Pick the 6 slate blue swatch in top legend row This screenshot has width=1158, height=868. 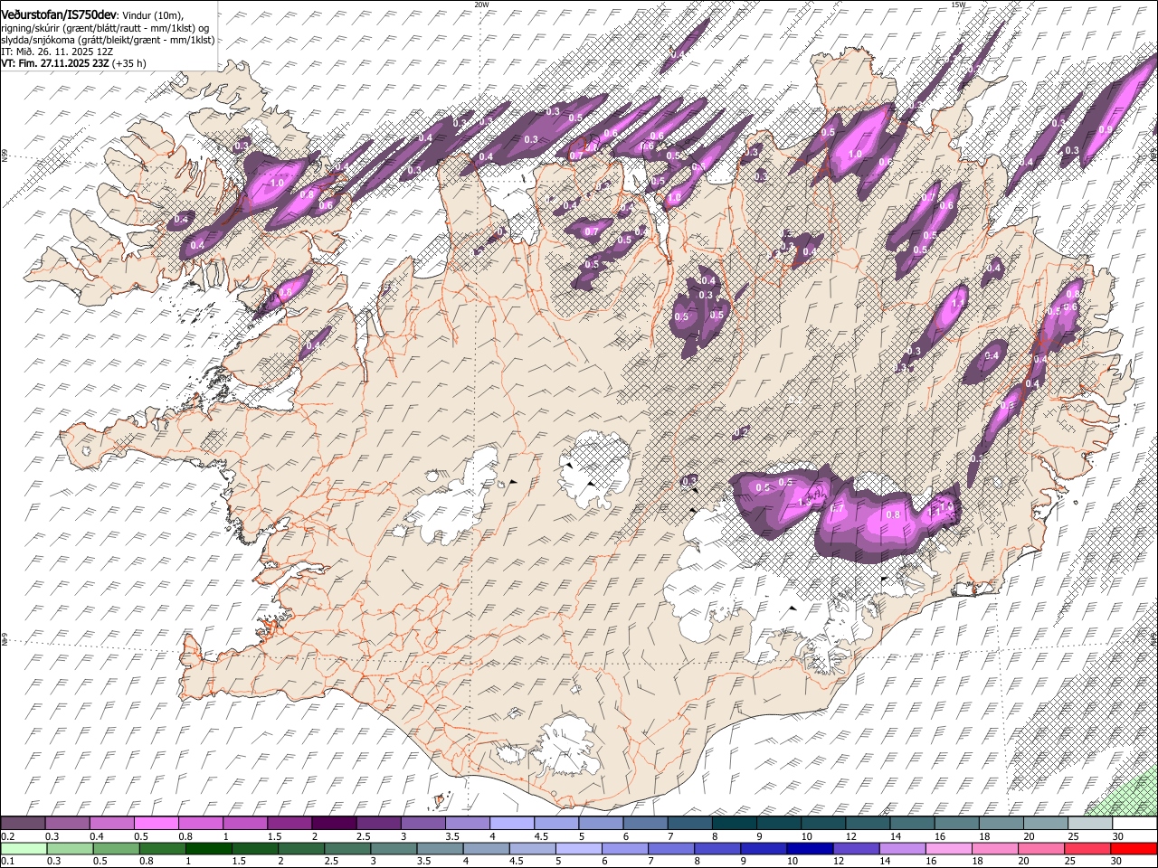645,824
